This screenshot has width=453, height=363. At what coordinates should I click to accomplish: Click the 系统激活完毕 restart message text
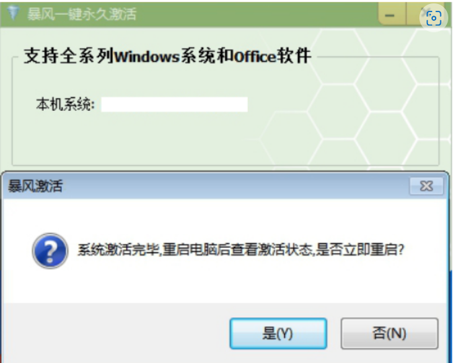pos(241,249)
